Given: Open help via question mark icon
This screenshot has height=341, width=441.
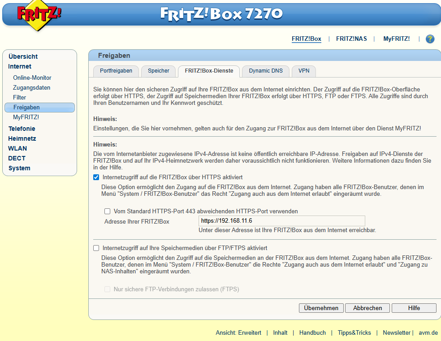Looking at the screenshot, I should click(430, 39).
